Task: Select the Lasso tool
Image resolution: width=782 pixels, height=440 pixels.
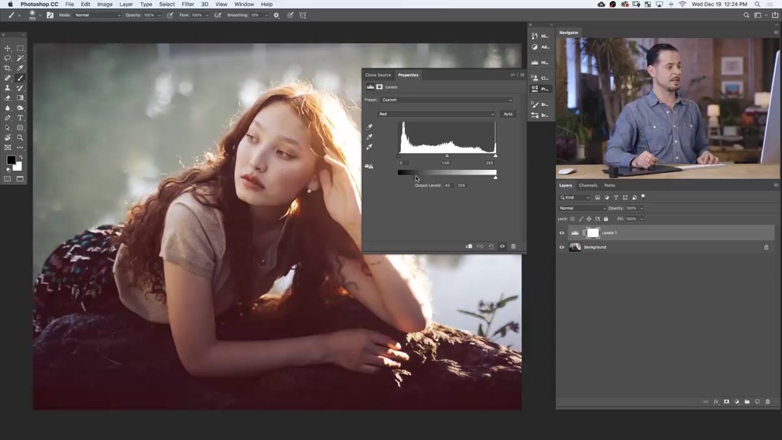Action: click(8, 58)
